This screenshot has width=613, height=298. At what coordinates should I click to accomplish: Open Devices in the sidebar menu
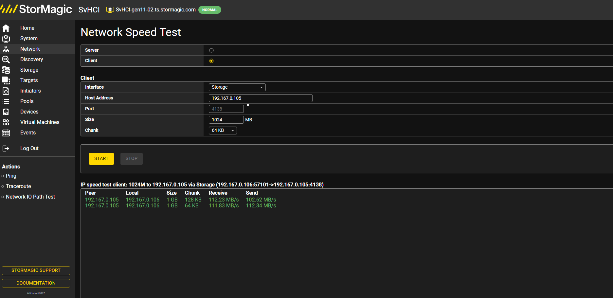29,112
